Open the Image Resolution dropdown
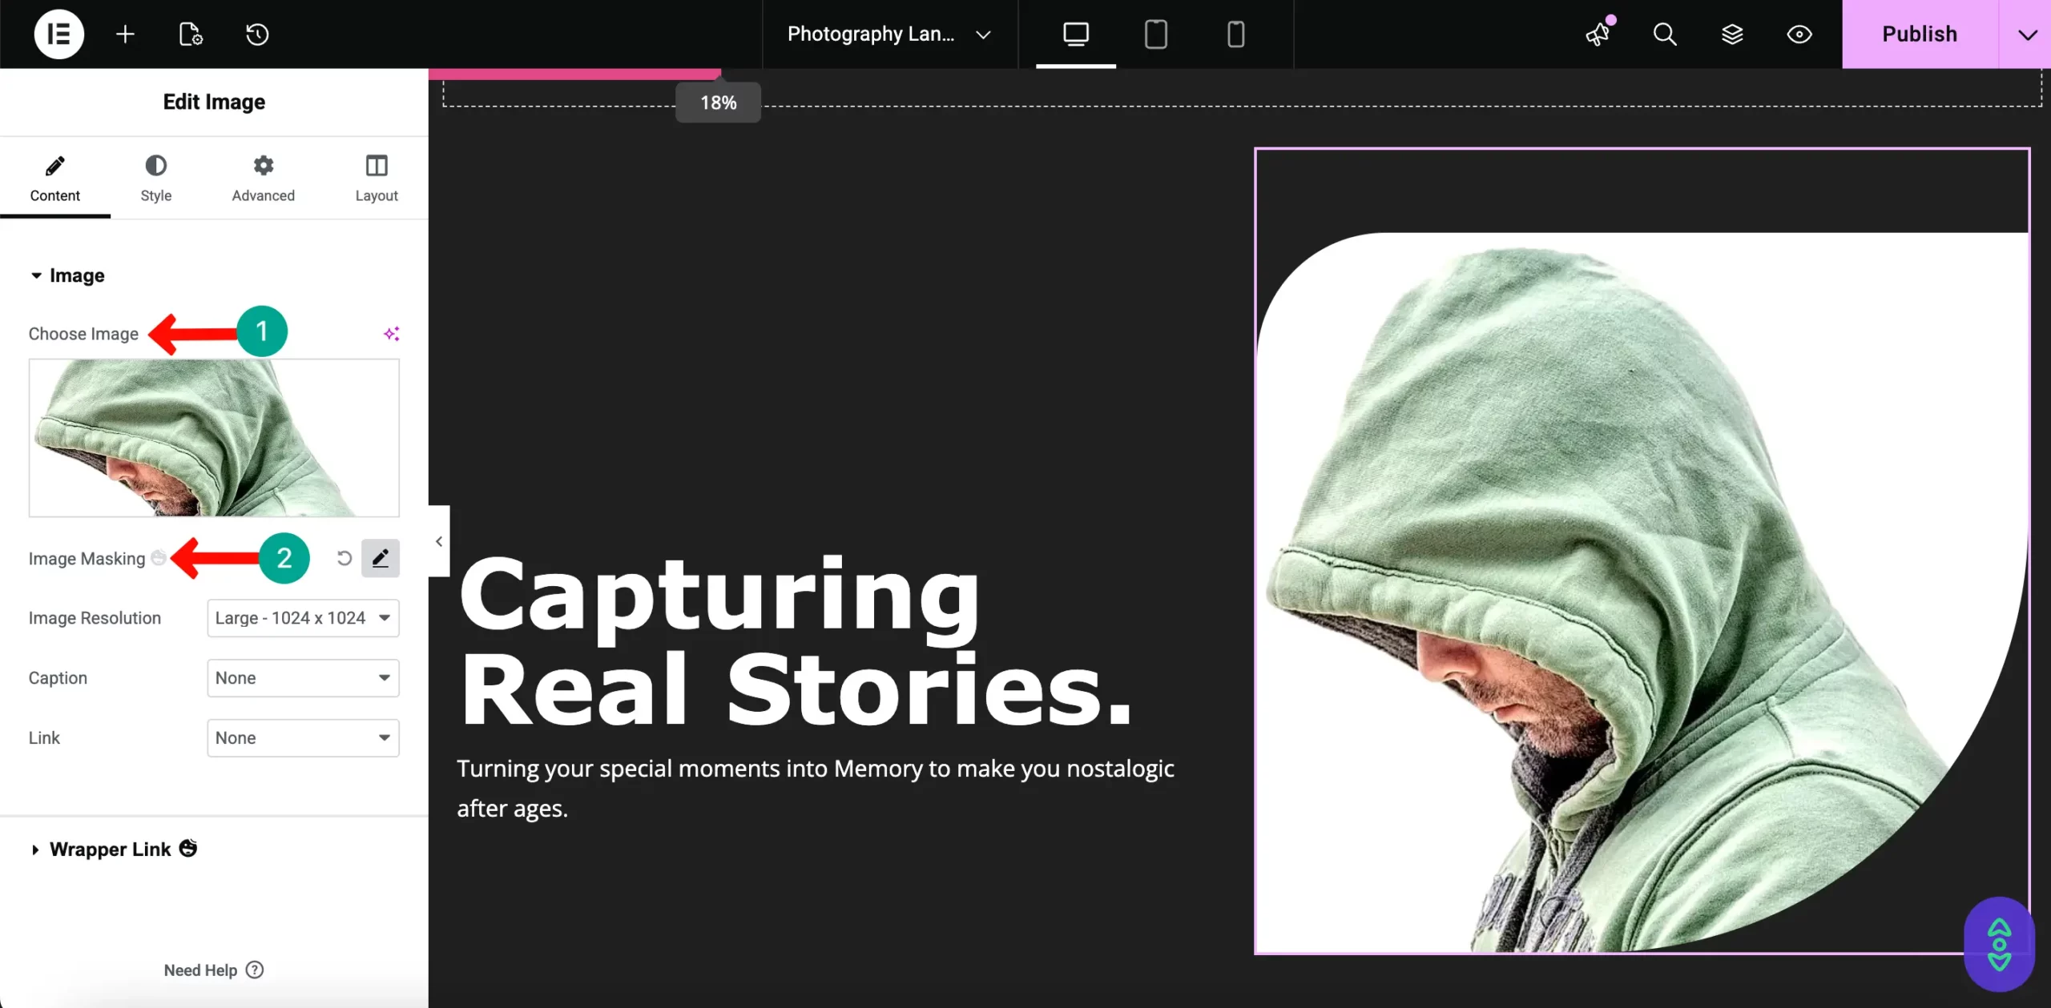 pos(303,617)
